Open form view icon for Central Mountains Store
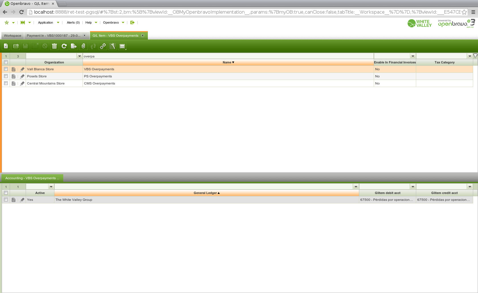The image size is (478, 293). [x=13, y=83]
